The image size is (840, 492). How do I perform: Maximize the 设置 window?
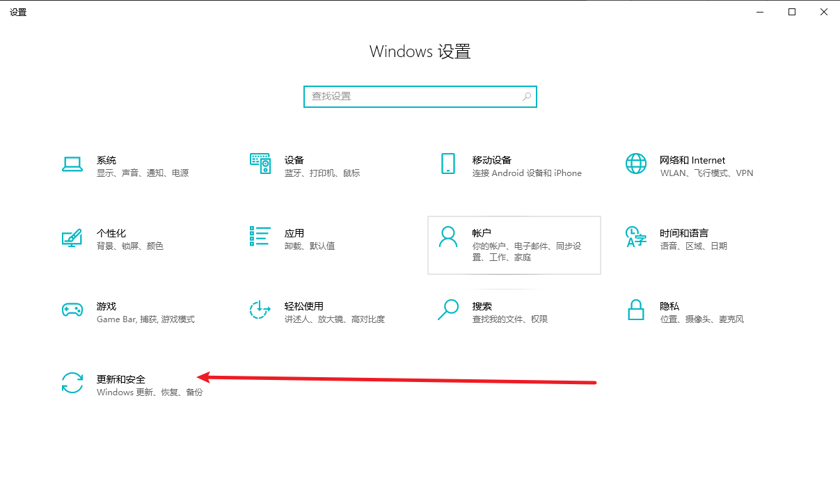pos(791,12)
